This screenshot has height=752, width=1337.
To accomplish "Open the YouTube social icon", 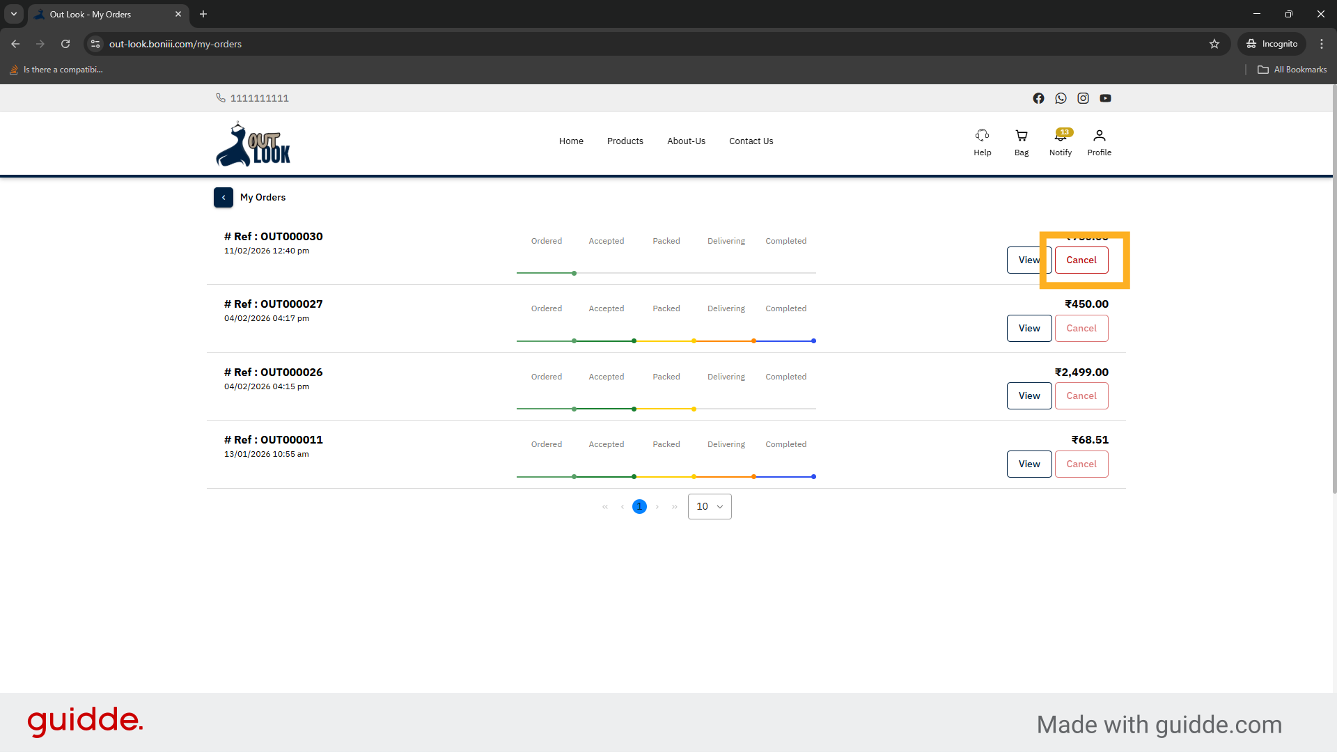I will [x=1105, y=98].
